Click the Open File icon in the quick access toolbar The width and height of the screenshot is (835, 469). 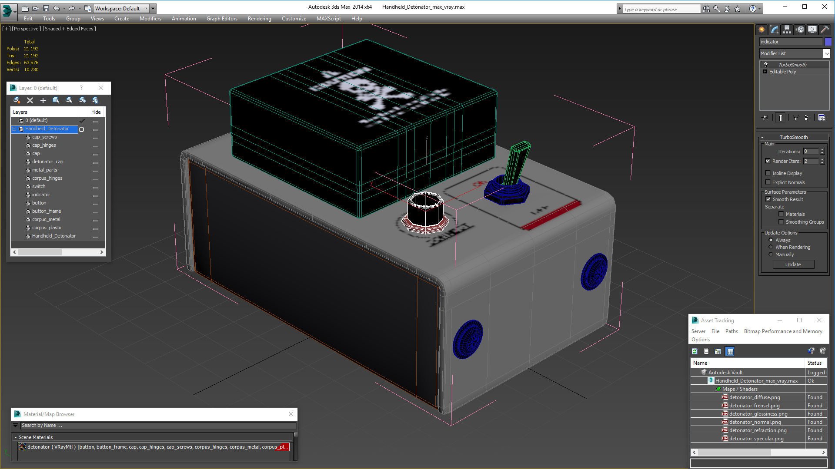coord(35,8)
